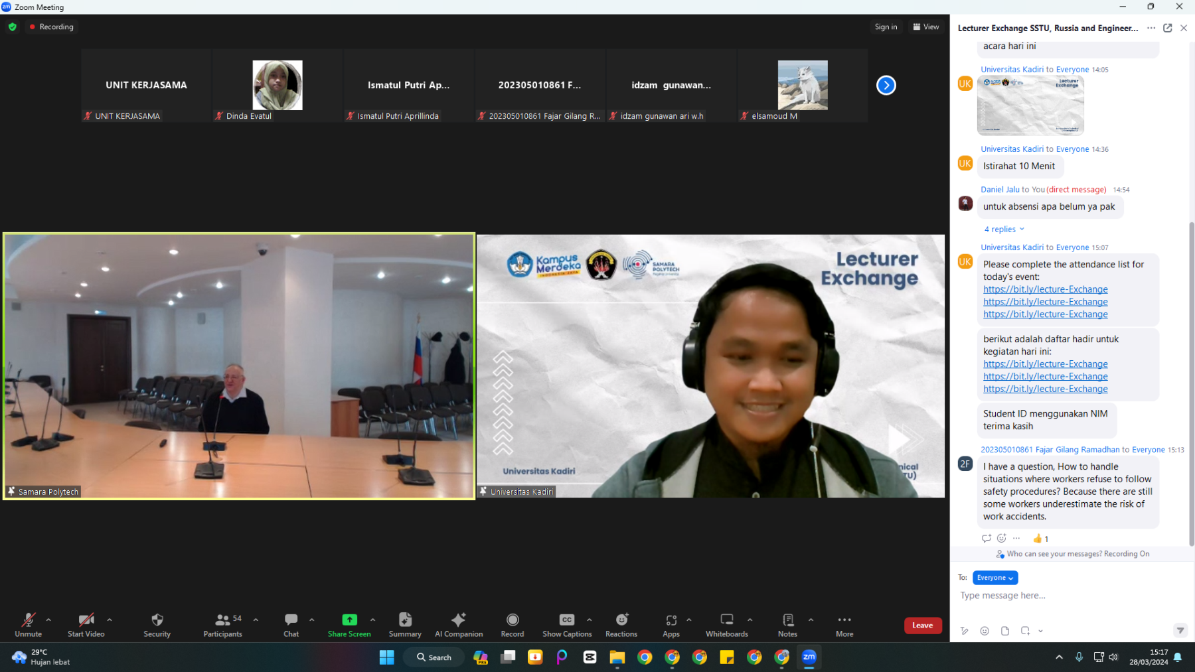Screen dimensions: 1195x672
Task: Open the More options menu
Action: pyautogui.click(x=844, y=625)
